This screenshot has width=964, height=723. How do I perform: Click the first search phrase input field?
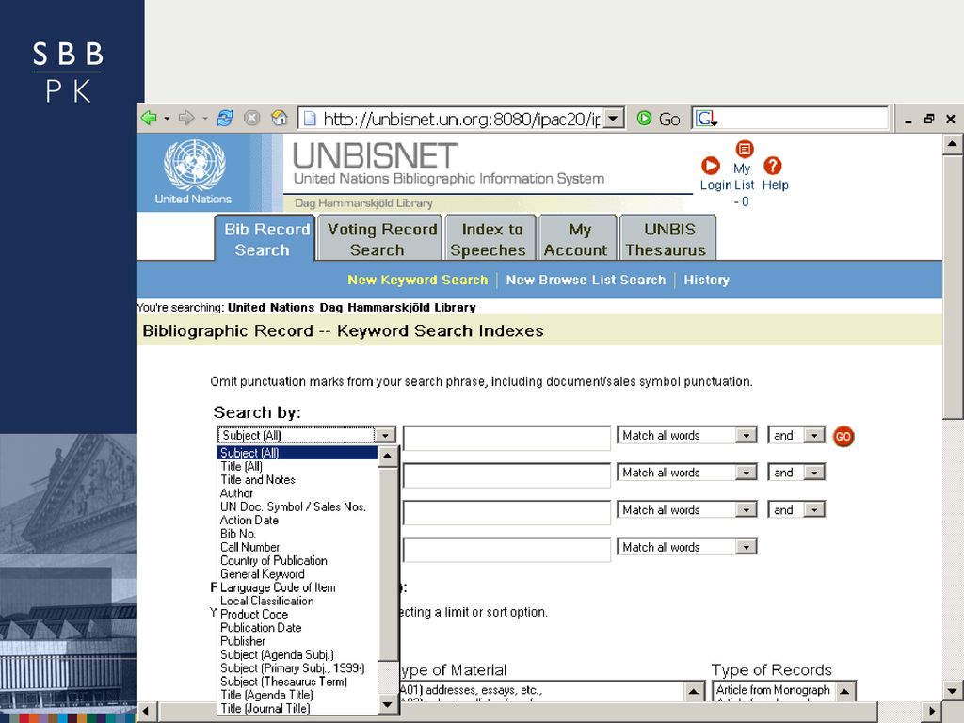coord(506,438)
